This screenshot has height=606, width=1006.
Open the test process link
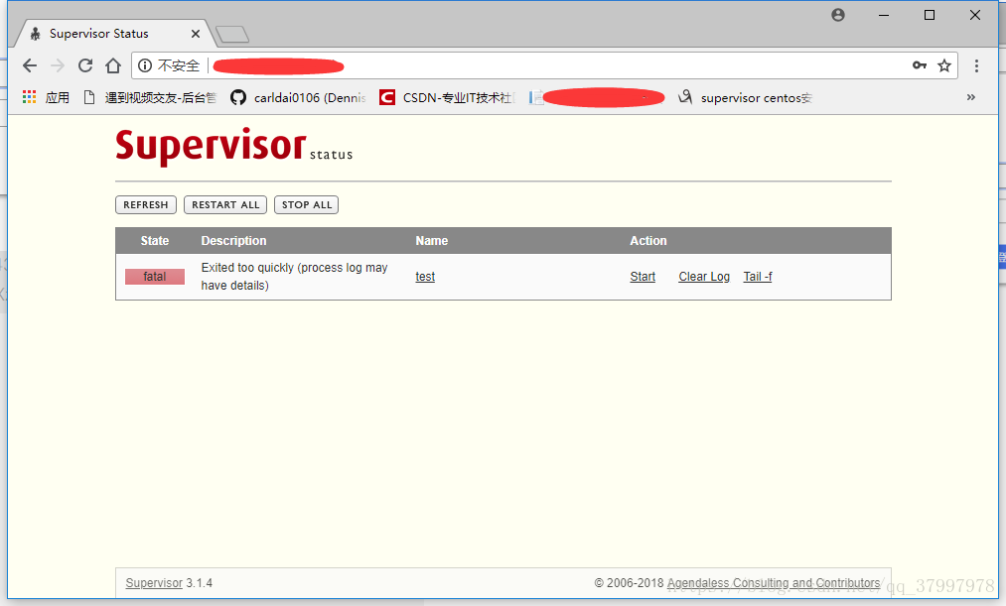425,277
